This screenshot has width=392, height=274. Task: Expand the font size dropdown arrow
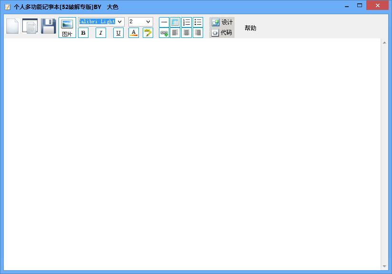(148, 22)
